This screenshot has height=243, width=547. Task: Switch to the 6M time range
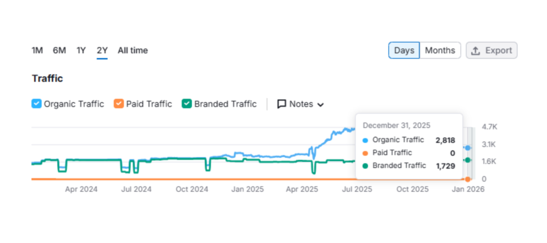click(59, 51)
